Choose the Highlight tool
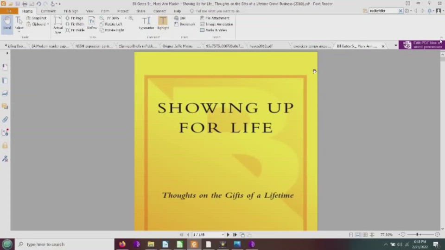Screen dimensions: 445x250 coord(163,22)
